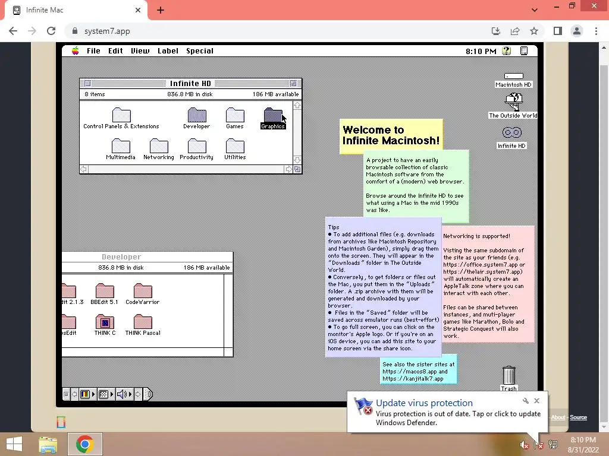Toggle Chrome side panel button
This screenshot has height=456, width=609.
pyautogui.click(x=558, y=31)
